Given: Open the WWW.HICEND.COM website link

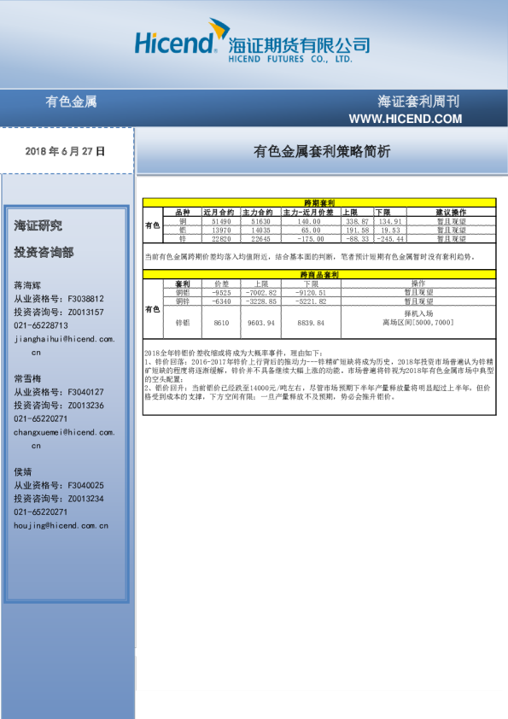Looking at the screenshot, I should point(406,119).
